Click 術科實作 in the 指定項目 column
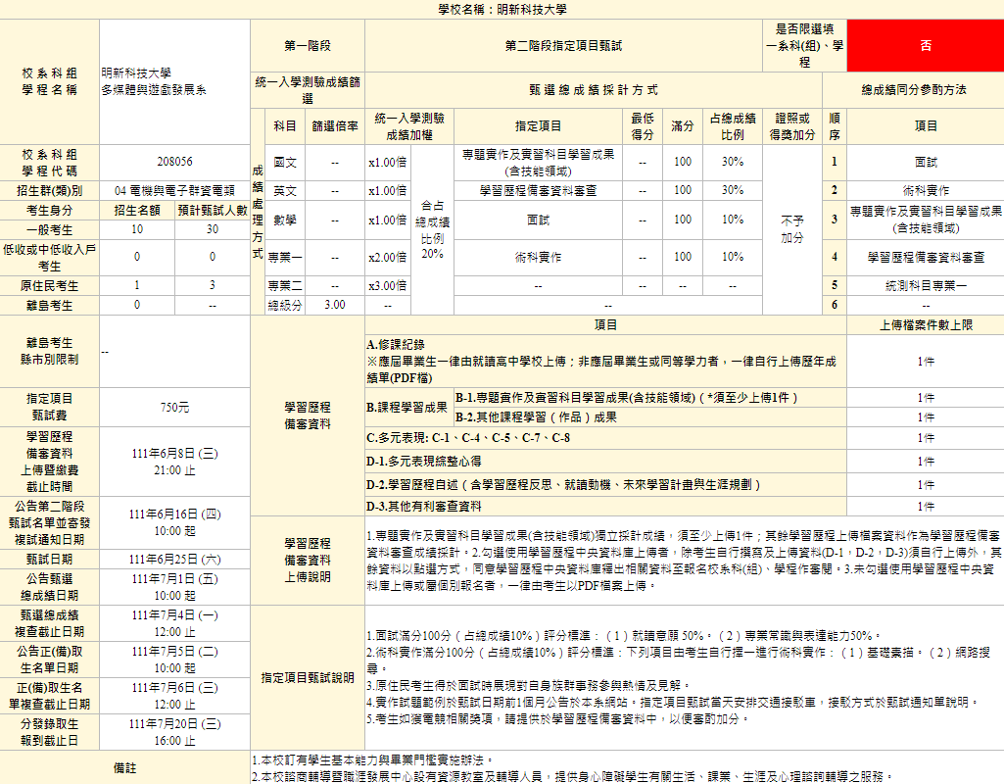The image size is (1004, 784). (538, 258)
